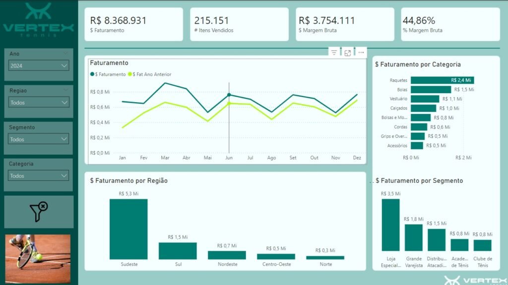This screenshot has width=508, height=285.
Task: Open filters icon on Faturamento chart header
Action: click(334, 53)
